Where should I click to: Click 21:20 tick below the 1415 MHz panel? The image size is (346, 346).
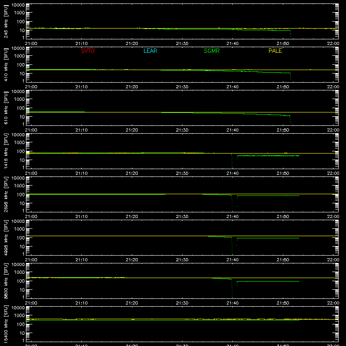point(132,173)
